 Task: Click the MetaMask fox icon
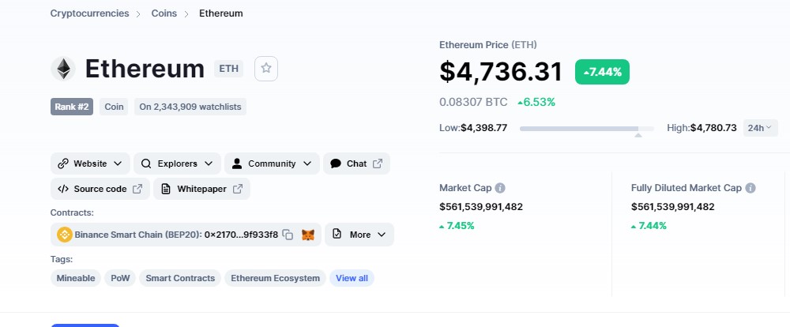(x=309, y=235)
